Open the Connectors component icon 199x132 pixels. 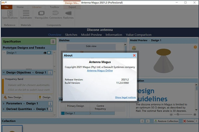pyautogui.click(x=55, y=15)
